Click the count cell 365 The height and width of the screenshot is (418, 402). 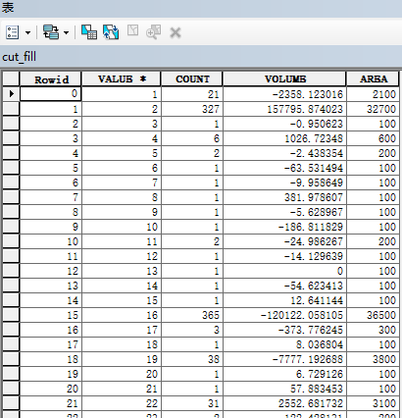(192, 315)
